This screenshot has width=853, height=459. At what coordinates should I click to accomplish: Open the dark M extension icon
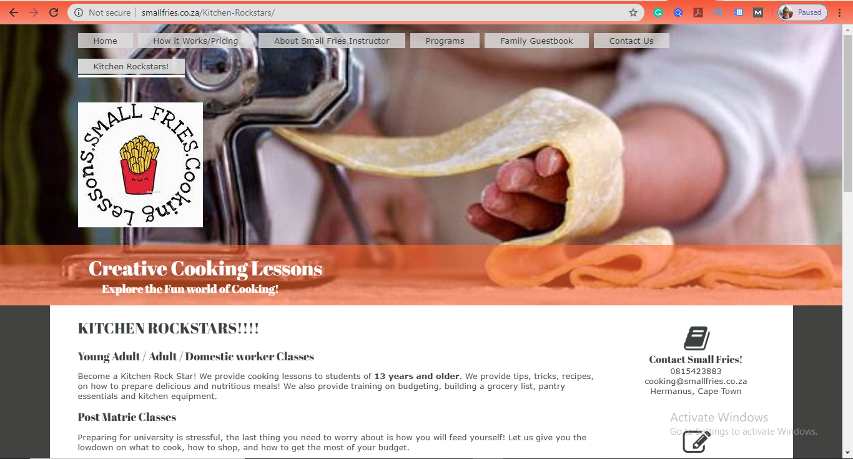[x=758, y=12]
